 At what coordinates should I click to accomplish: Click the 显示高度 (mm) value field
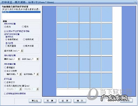pyautogui.click(x=19, y=51)
